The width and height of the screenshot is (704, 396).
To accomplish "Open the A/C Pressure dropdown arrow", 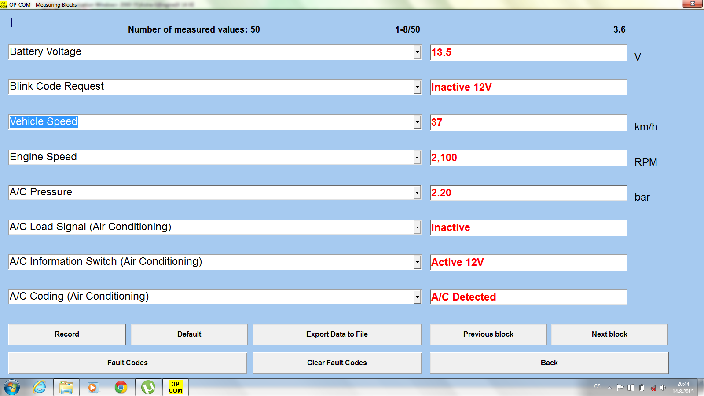I will coord(417,192).
